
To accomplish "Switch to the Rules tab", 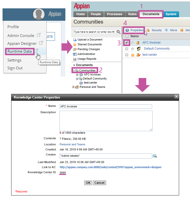I will pyautogui.click(x=132, y=14).
